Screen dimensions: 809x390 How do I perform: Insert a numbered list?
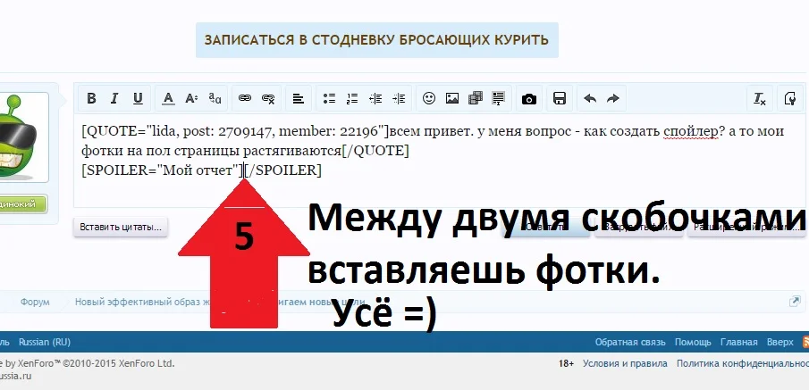pyautogui.click(x=352, y=98)
